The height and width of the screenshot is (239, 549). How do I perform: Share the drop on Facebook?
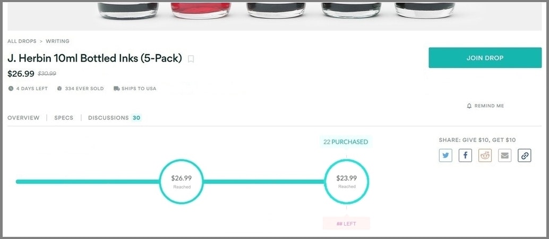pyautogui.click(x=465, y=156)
